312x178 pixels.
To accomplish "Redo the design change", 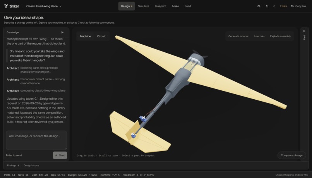I will coord(274,6).
